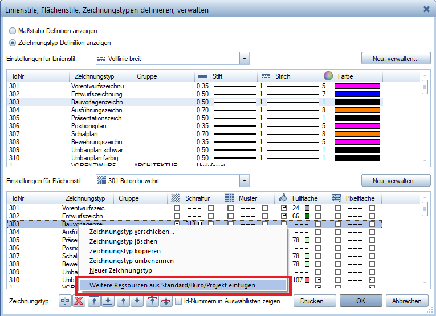Image resolution: width=436 pixels, height=316 pixels.
Task: Select Maßstabs-Definition anzeigen radio button
Action: tap(13, 30)
